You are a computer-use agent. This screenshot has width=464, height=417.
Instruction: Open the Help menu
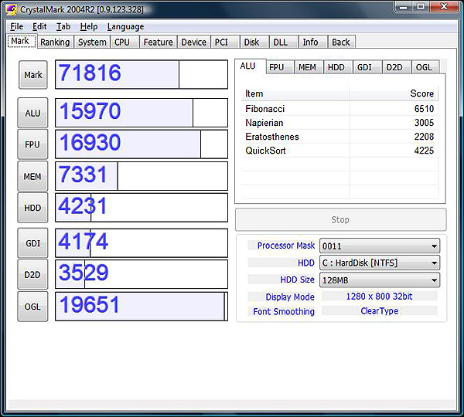point(89,26)
